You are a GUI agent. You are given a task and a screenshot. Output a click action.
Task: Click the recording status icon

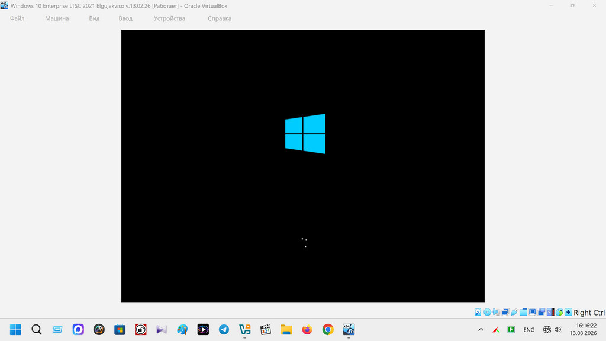pyautogui.click(x=541, y=312)
